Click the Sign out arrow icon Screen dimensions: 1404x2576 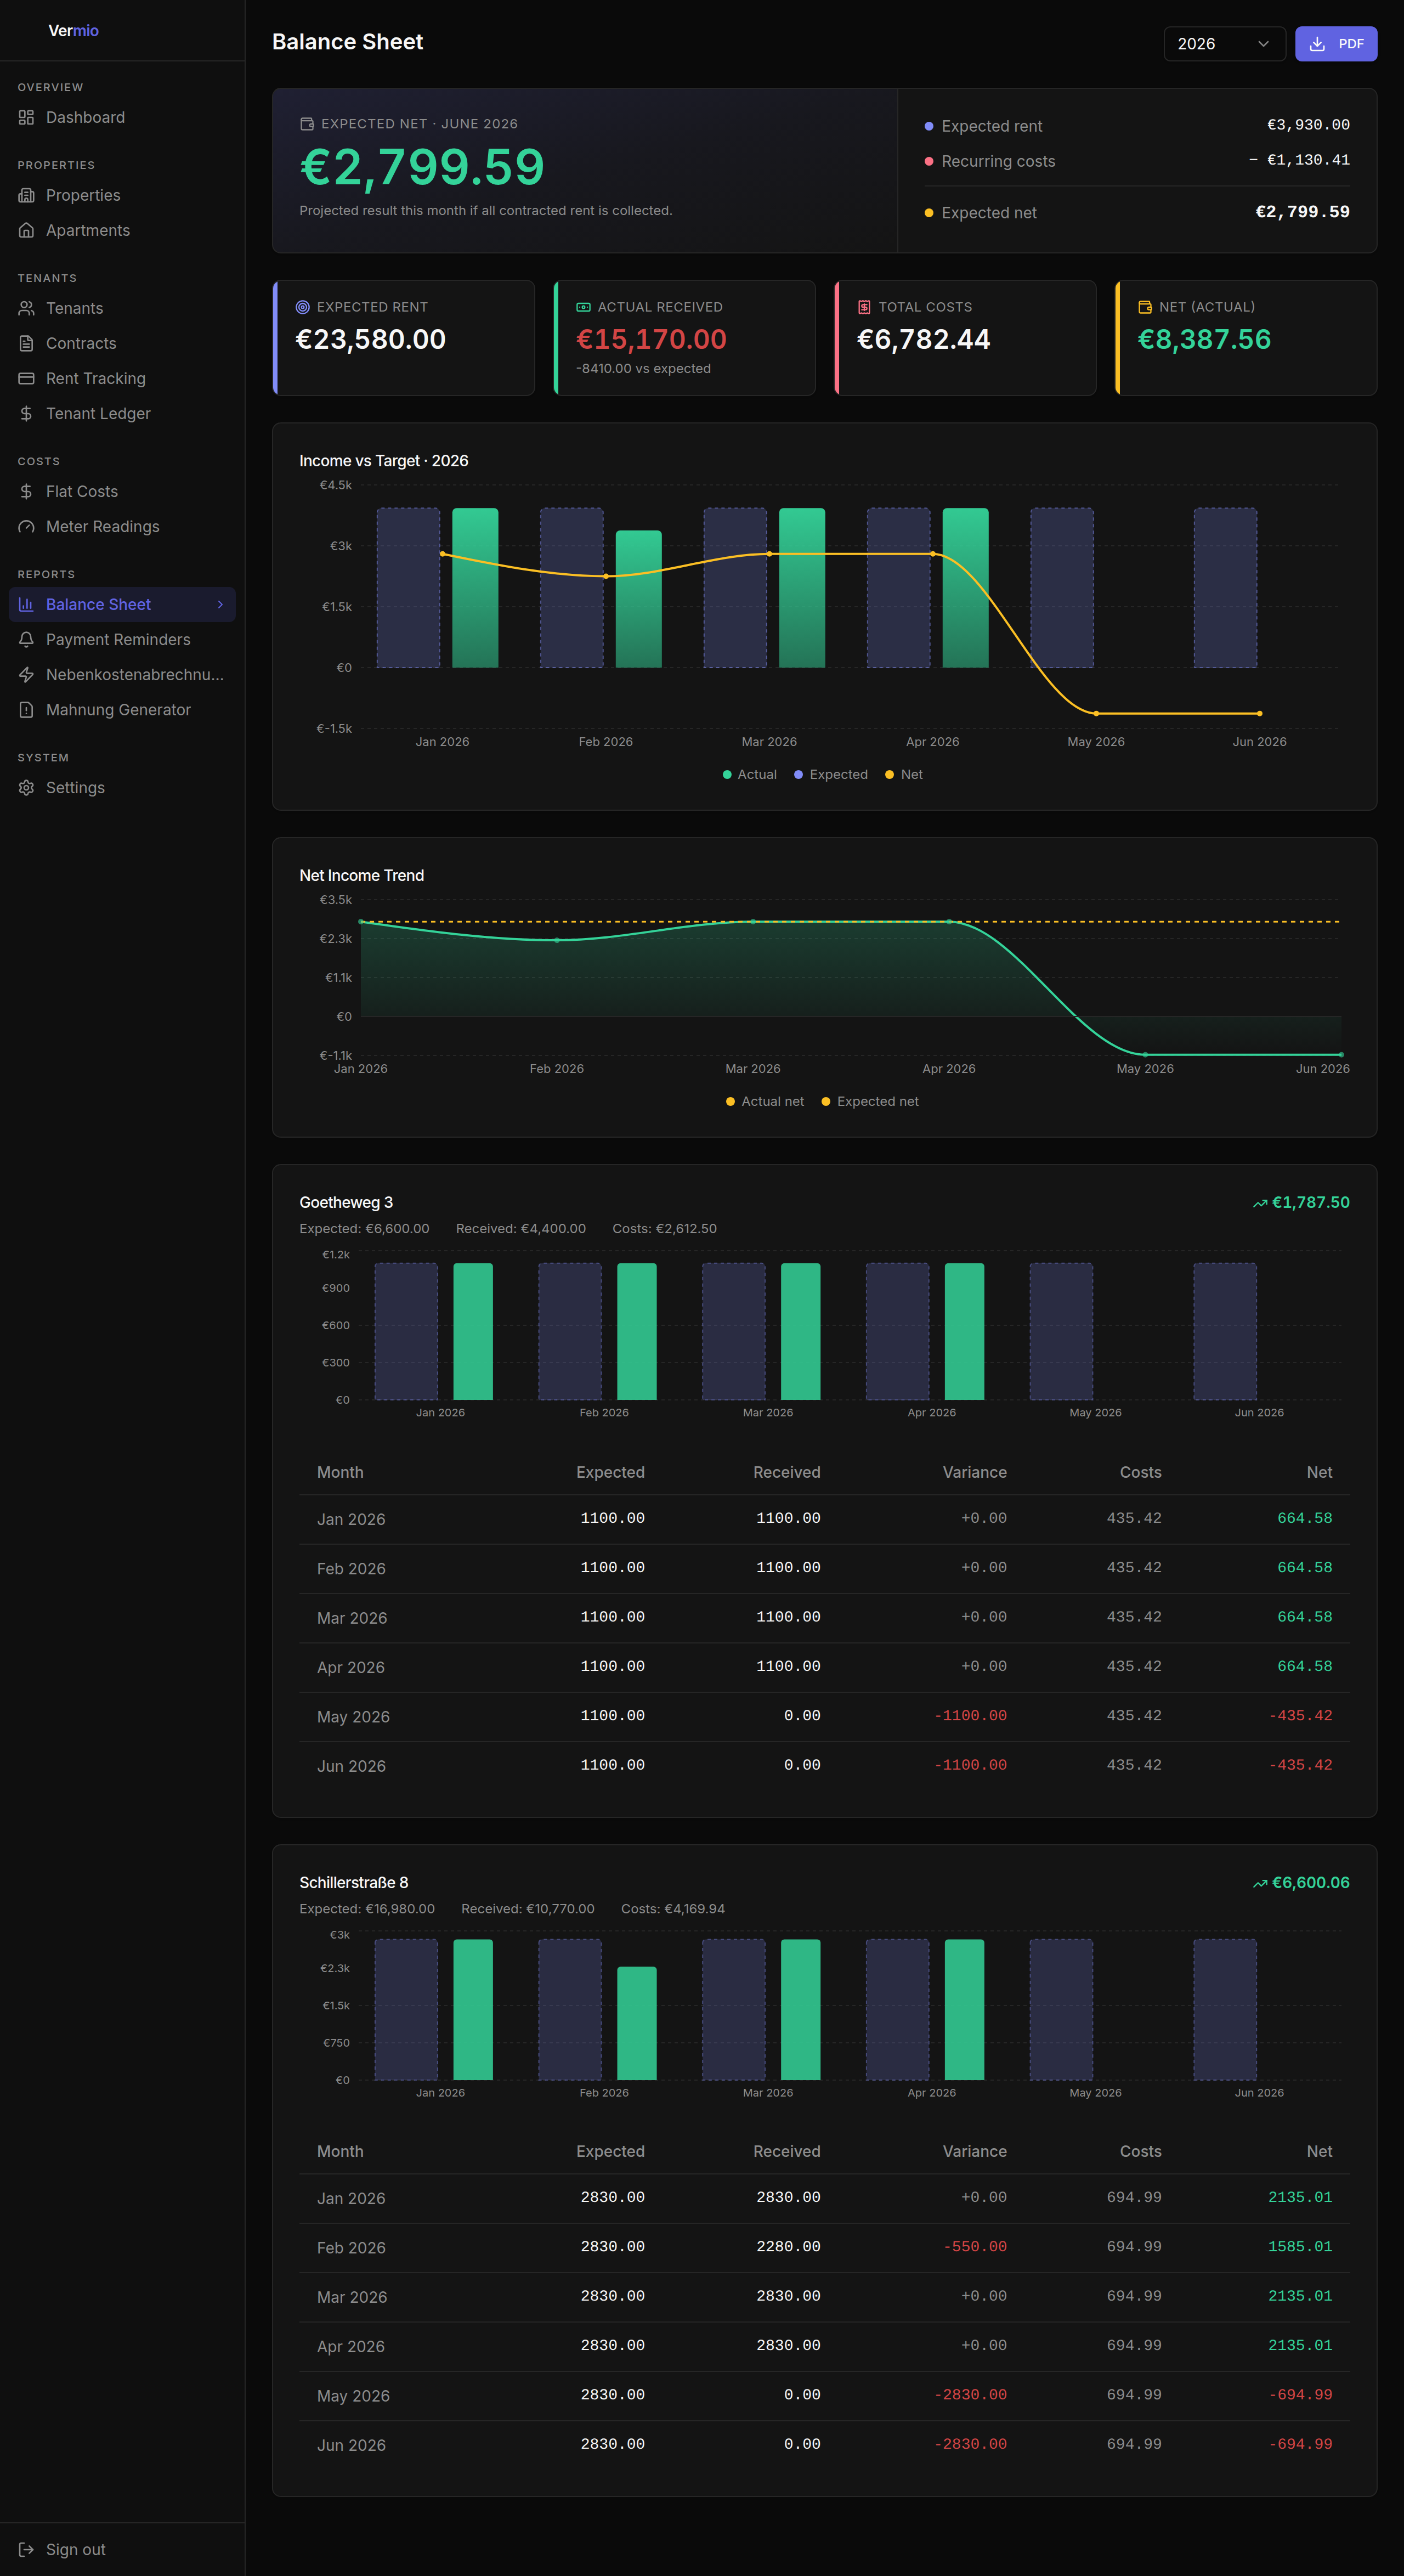26,2549
